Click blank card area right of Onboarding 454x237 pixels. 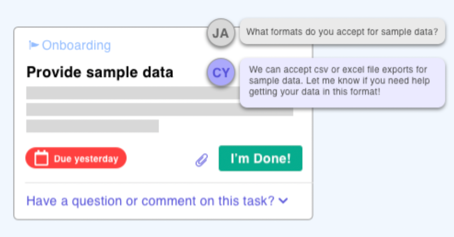(x=159, y=46)
